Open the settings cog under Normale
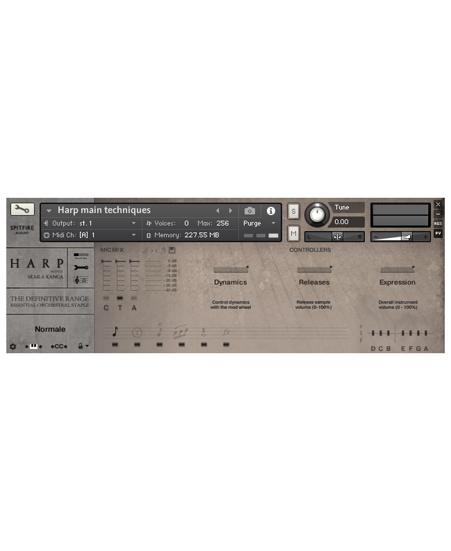The height and width of the screenshot is (551, 451). coord(13,346)
